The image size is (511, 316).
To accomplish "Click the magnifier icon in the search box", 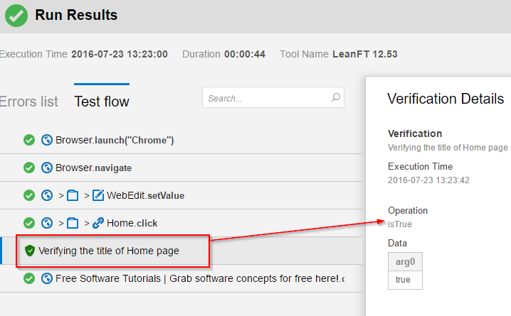I will (x=336, y=98).
